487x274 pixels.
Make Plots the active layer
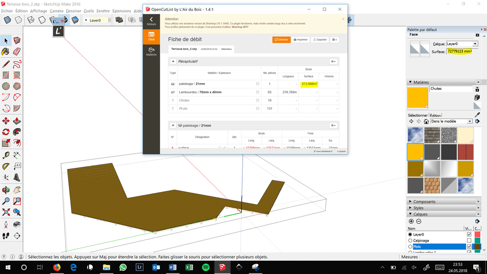pos(410,247)
